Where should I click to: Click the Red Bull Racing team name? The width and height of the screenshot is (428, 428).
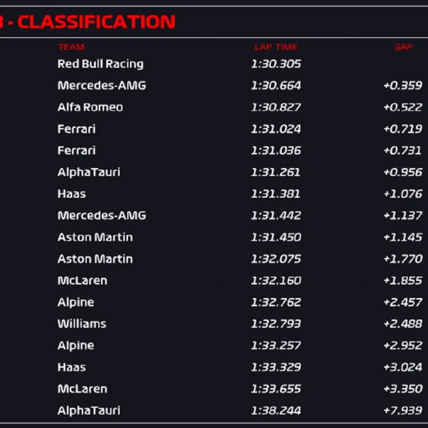tap(100, 64)
